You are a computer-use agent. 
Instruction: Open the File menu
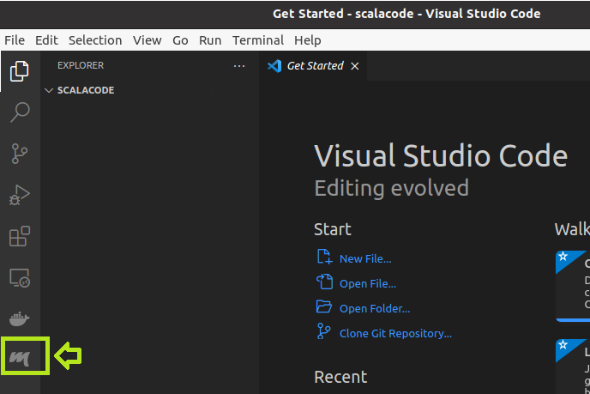click(x=15, y=40)
